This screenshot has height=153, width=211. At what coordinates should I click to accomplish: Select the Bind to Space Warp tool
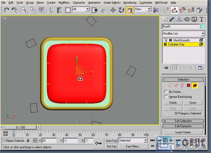[x=41, y=10]
